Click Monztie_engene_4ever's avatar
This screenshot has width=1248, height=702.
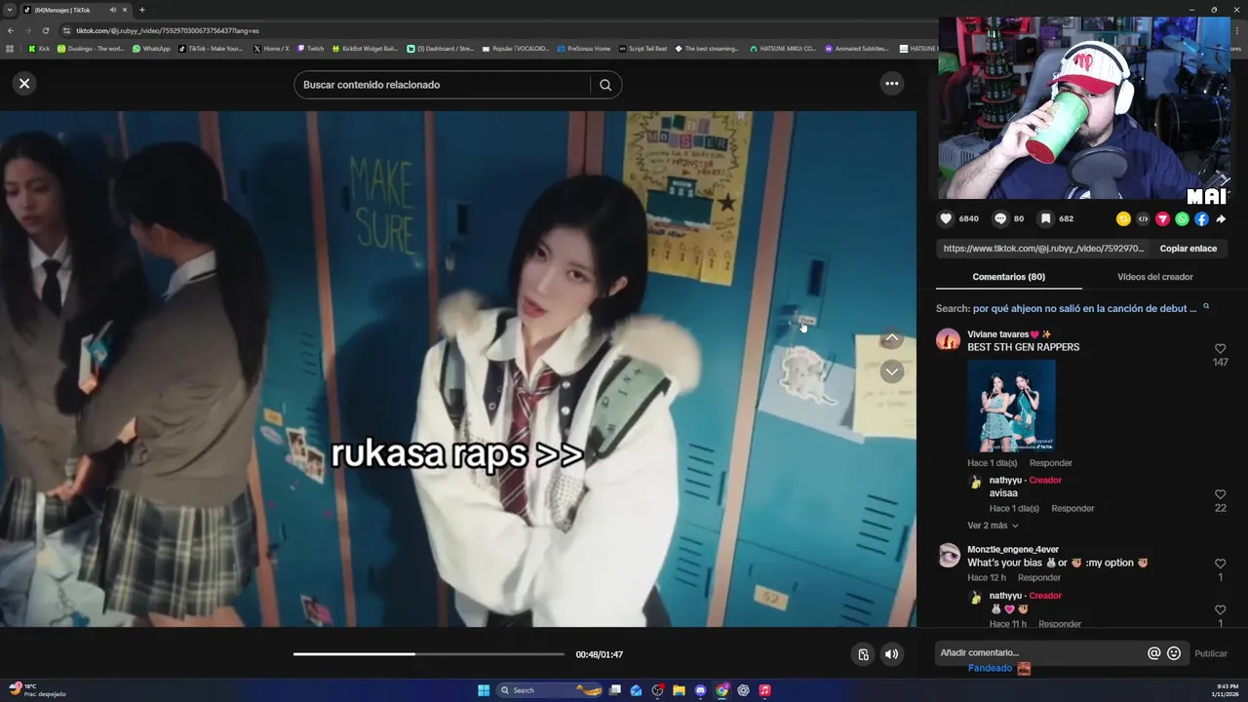click(x=948, y=556)
